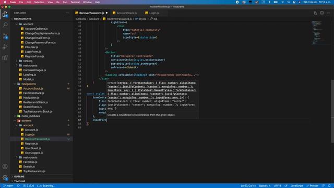The height and width of the screenshot is (188, 334).
Task: Open errors and warnings count in status bar
Action: (29, 186)
